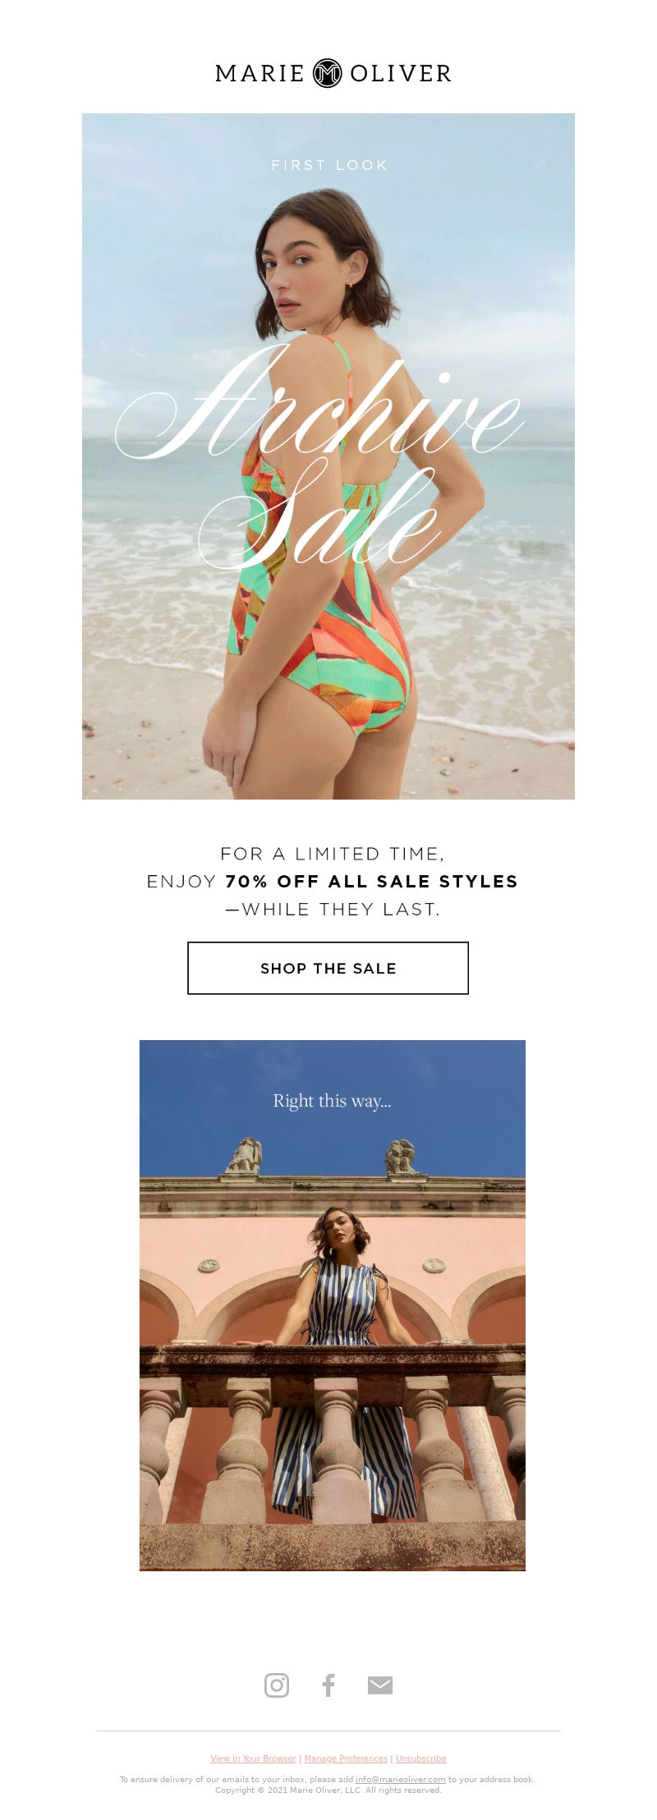Image resolution: width=657 pixels, height=1820 pixels.
Task: Click the Right this way... caption
Action: coord(332,1101)
